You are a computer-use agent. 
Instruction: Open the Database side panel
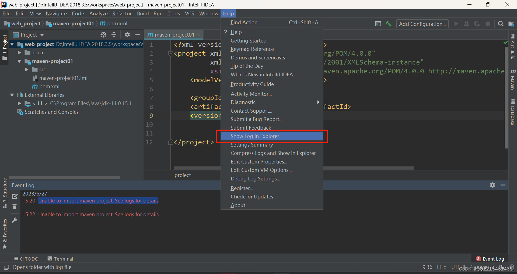click(x=513, y=112)
